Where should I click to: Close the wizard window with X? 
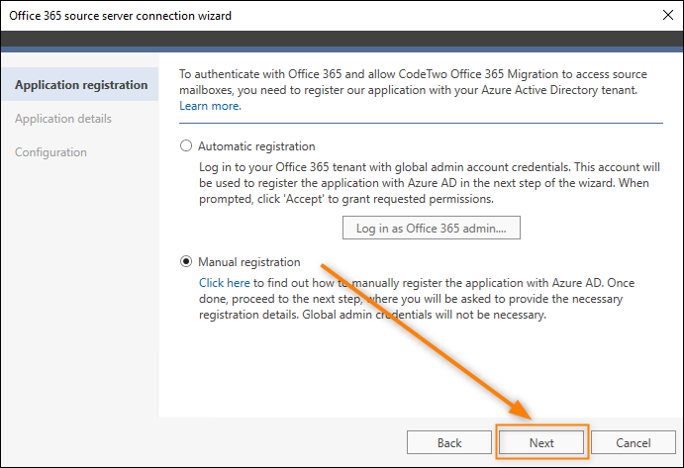click(668, 15)
